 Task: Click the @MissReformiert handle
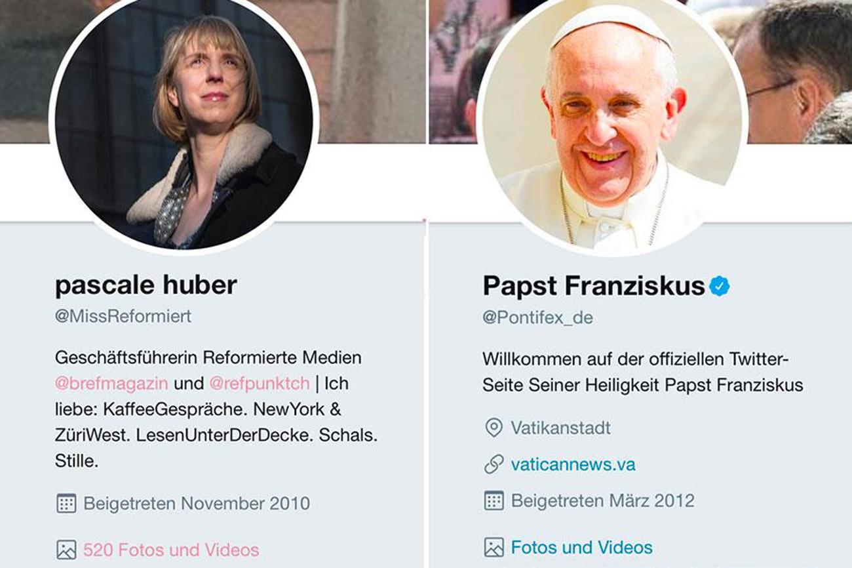122,314
